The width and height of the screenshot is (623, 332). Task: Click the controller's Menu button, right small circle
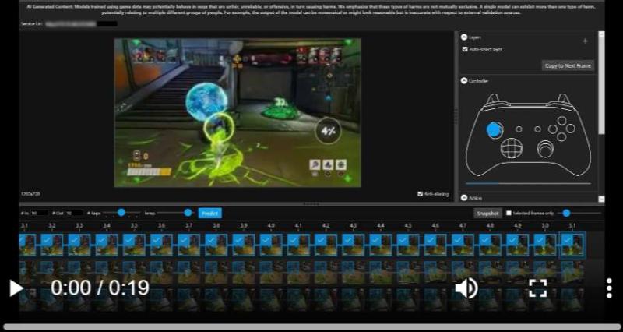coord(537,129)
